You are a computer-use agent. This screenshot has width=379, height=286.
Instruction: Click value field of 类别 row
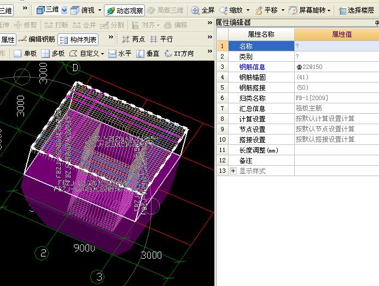(337, 56)
